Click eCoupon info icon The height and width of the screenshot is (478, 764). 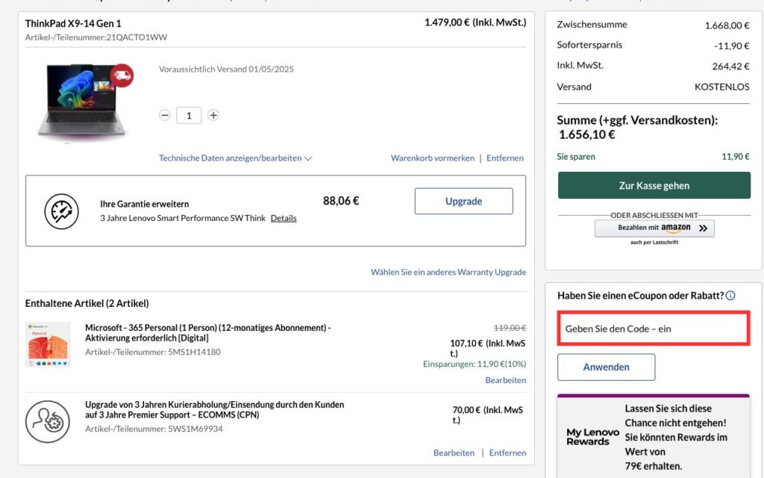point(730,295)
